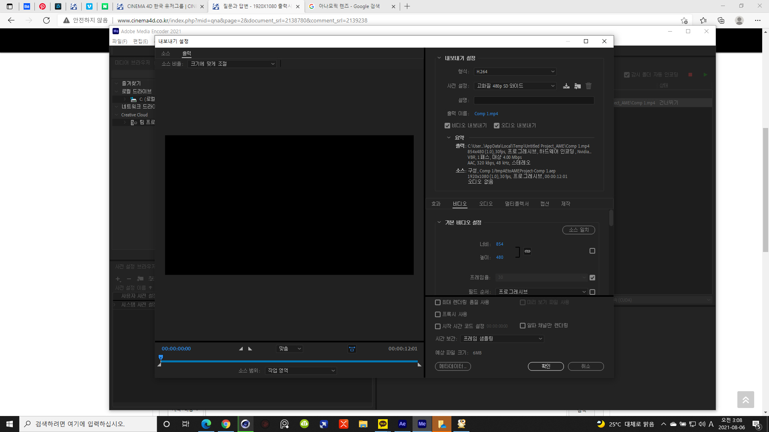
Task: Open After Effects from the taskbar
Action: pos(402,424)
